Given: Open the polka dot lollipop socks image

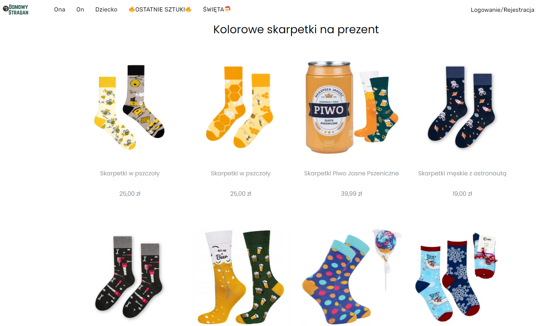Looking at the screenshot, I should [x=351, y=277].
